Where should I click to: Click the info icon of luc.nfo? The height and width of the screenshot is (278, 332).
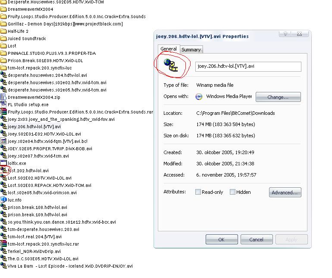click(3, 200)
